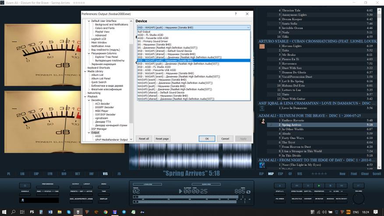Viewport: 384px width, 216px height.
Task: Collapse Default User Interface tree node
Action: pyautogui.click(x=89, y=21)
